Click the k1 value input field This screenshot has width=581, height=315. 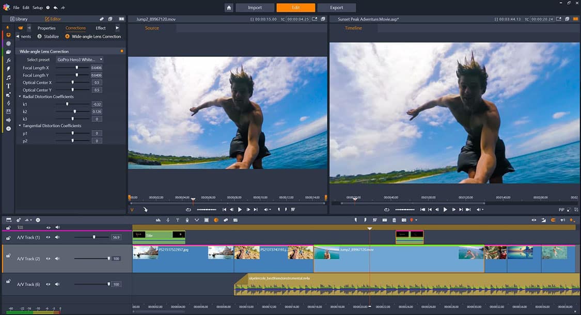click(97, 104)
